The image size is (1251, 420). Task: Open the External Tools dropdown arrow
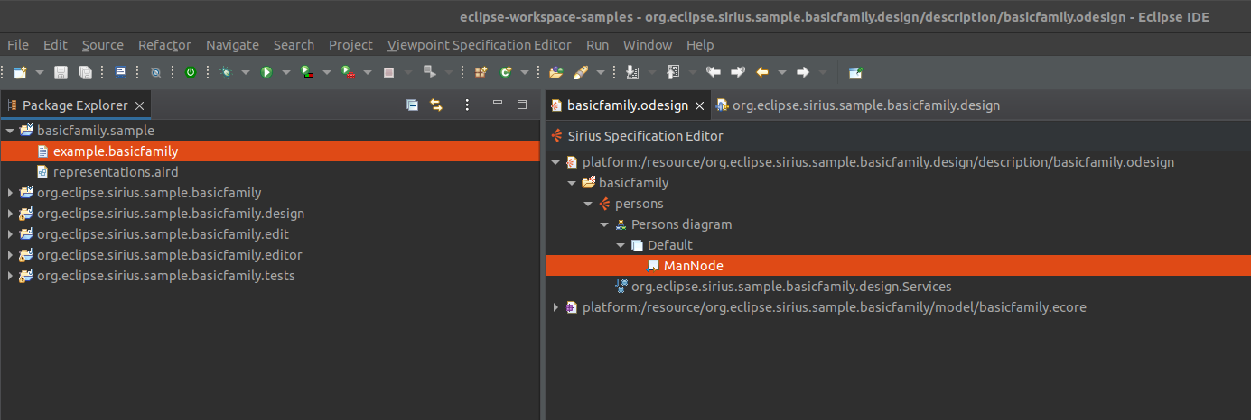point(368,72)
